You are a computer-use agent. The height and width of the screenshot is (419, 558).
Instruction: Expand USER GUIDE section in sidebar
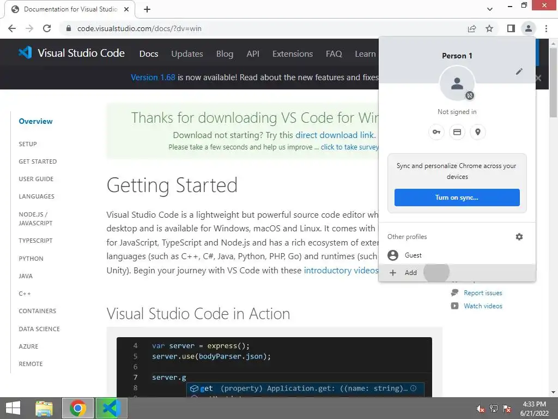pyautogui.click(x=36, y=179)
